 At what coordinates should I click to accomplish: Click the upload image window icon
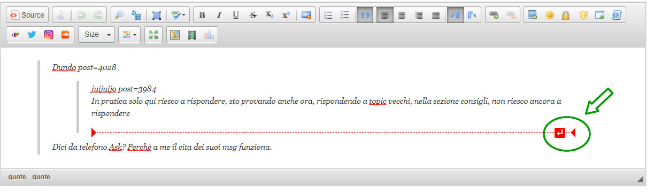[x=599, y=15]
